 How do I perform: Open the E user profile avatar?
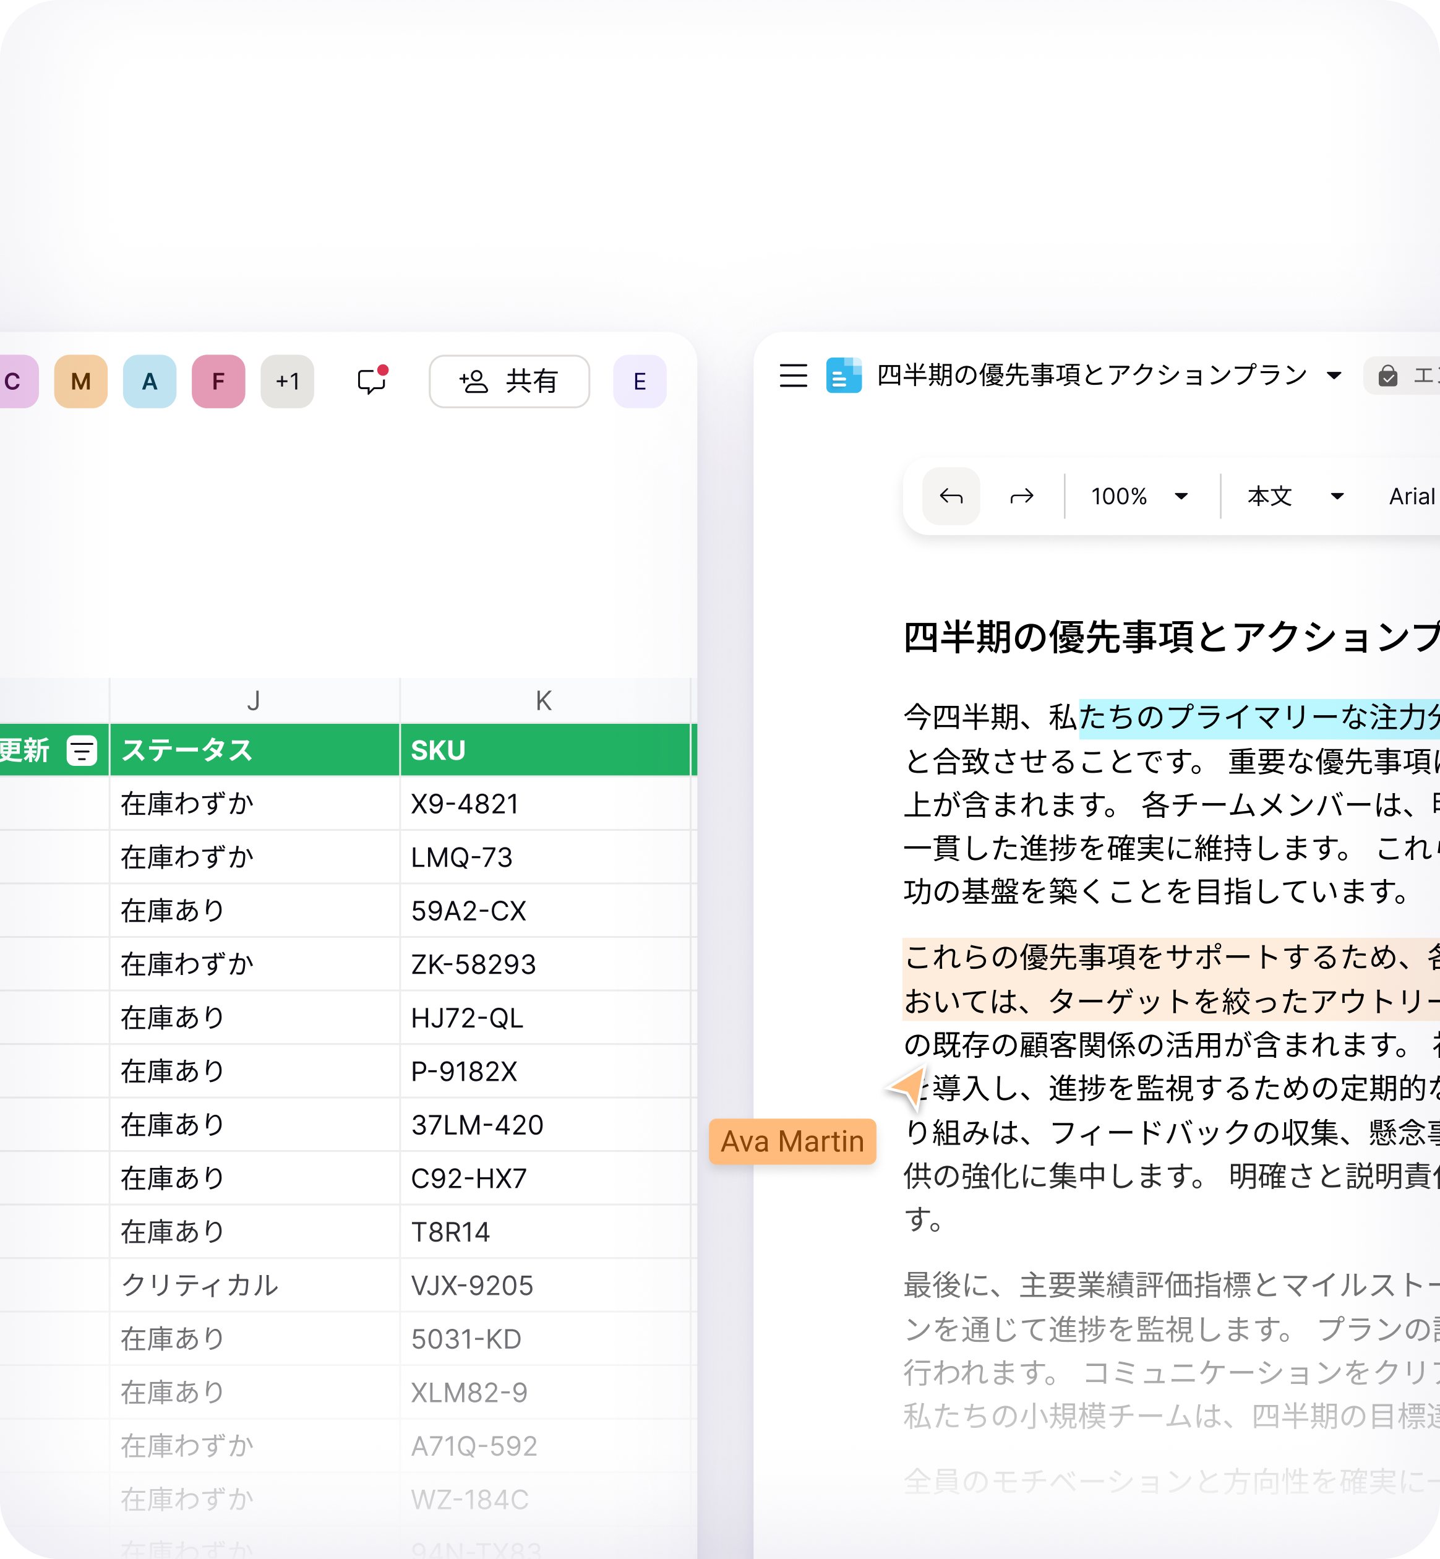tap(640, 381)
